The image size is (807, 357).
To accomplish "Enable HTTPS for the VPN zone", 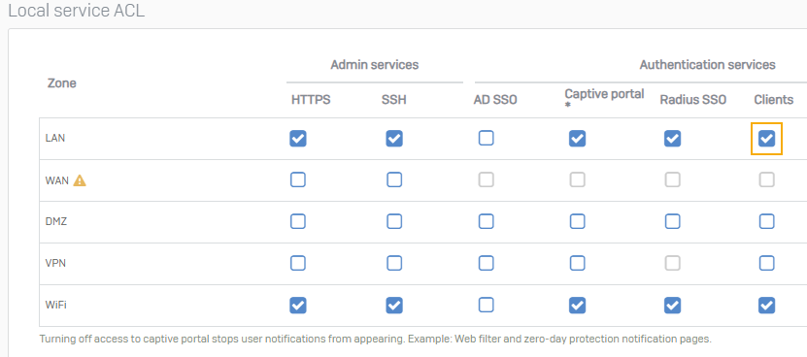I will tap(298, 263).
